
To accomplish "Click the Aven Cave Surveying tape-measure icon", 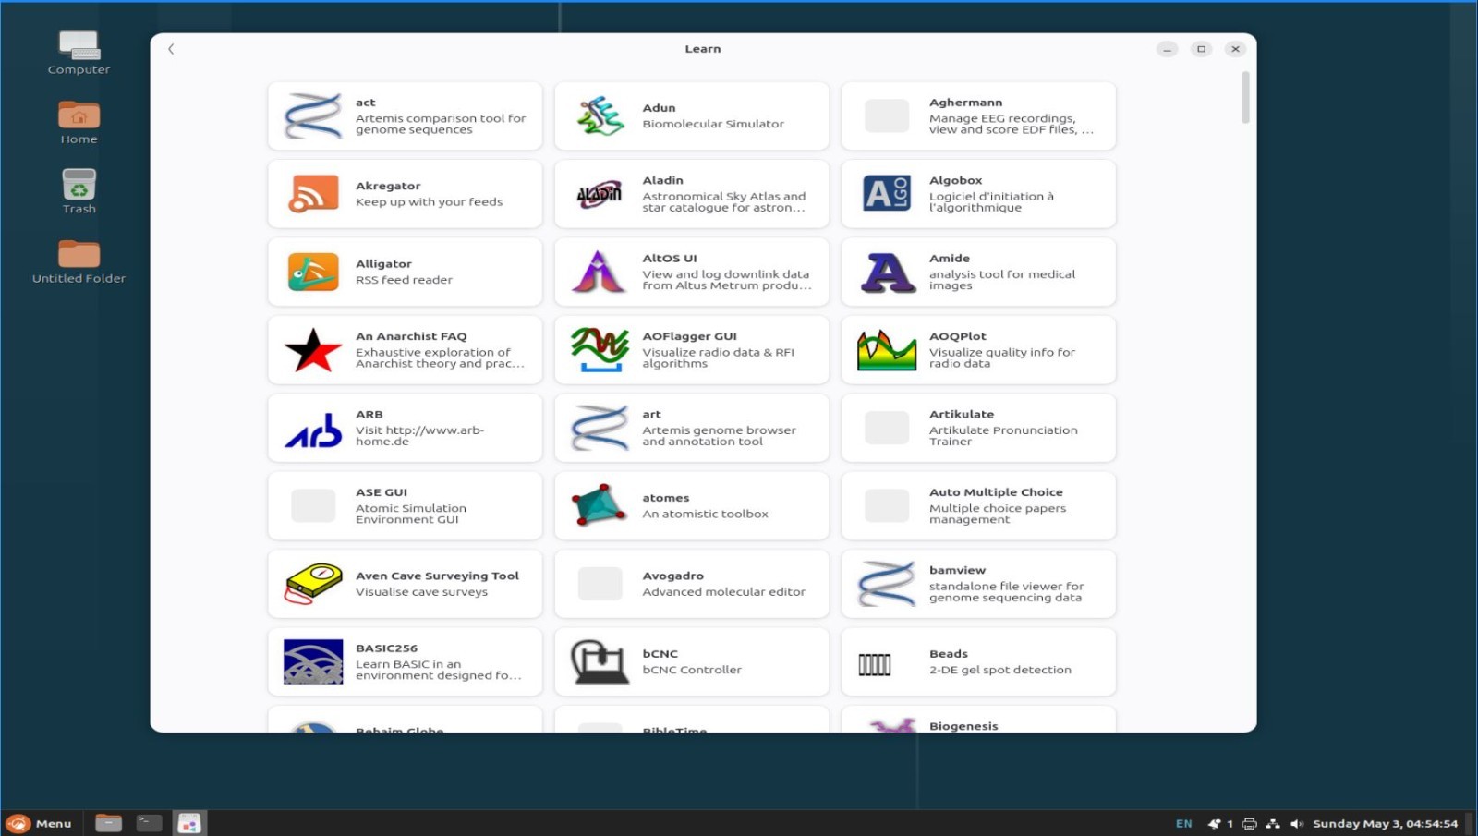I will point(313,584).
